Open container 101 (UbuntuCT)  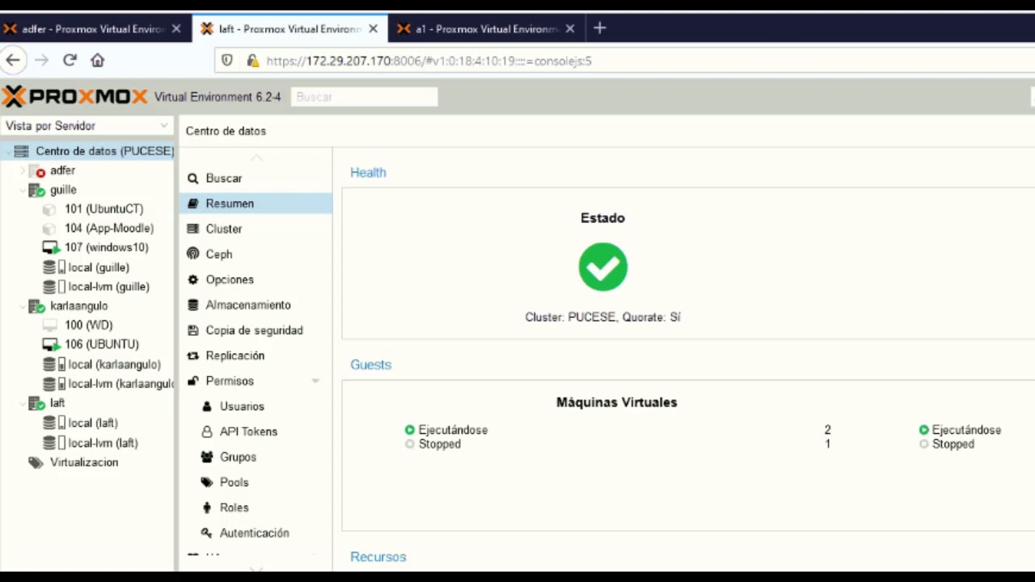pos(103,209)
